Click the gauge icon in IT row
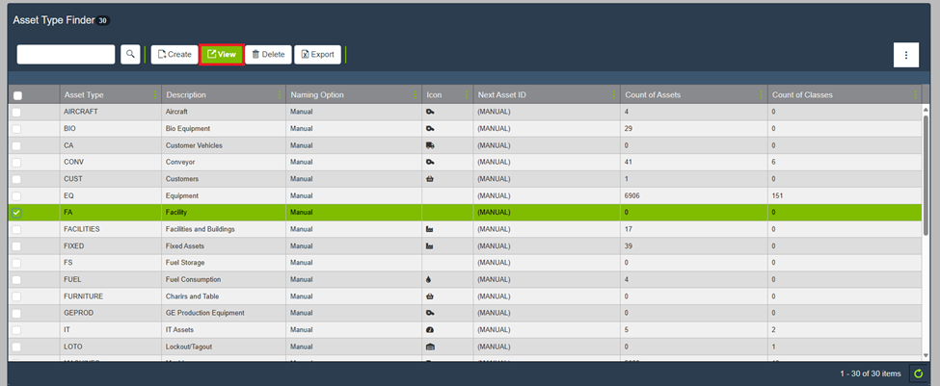The height and width of the screenshot is (386, 940). tap(430, 330)
